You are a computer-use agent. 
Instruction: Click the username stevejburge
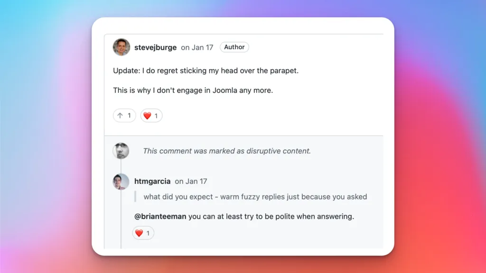(155, 47)
